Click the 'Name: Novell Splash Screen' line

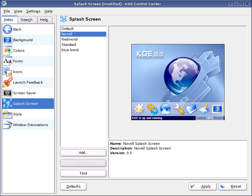pyautogui.click(x=135, y=144)
